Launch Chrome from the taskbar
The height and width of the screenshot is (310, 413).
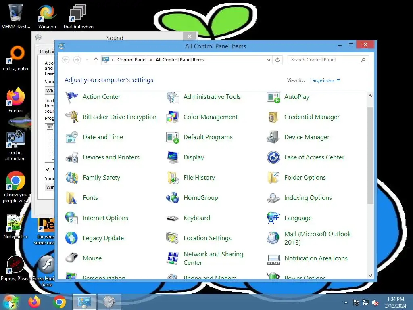[59, 302]
